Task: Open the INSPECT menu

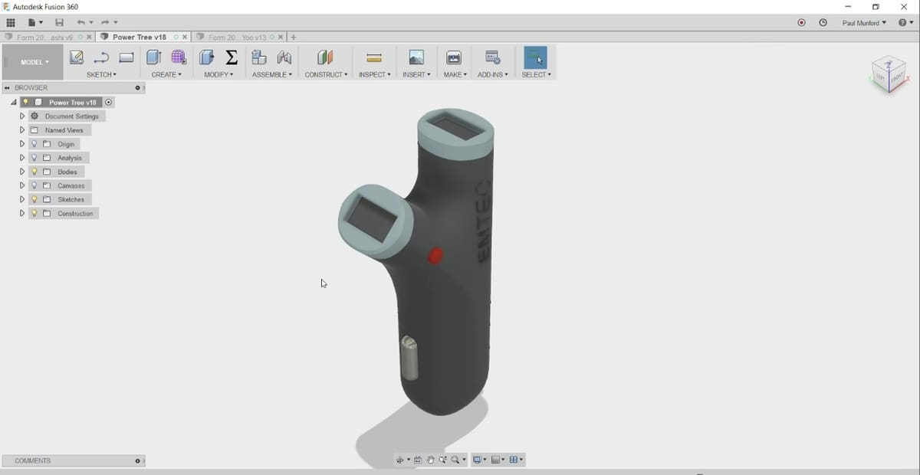Action: (x=374, y=74)
